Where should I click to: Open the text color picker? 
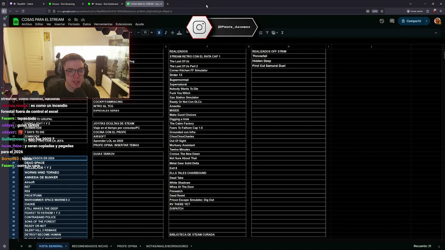[179, 33]
